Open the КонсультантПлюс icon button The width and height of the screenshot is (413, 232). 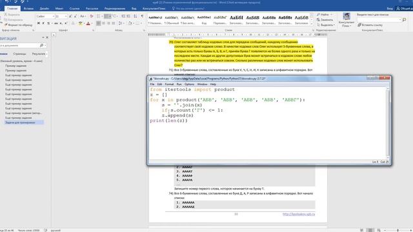click(x=347, y=20)
